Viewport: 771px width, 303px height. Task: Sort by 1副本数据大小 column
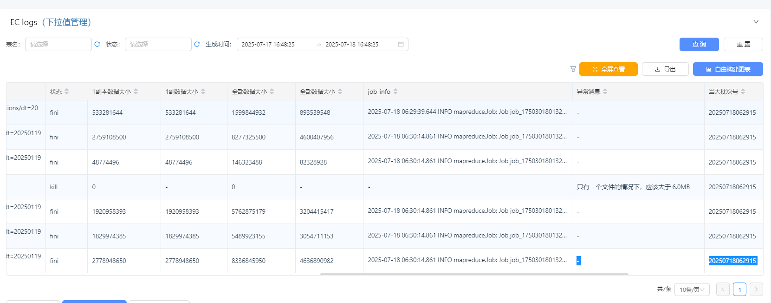tap(136, 92)
